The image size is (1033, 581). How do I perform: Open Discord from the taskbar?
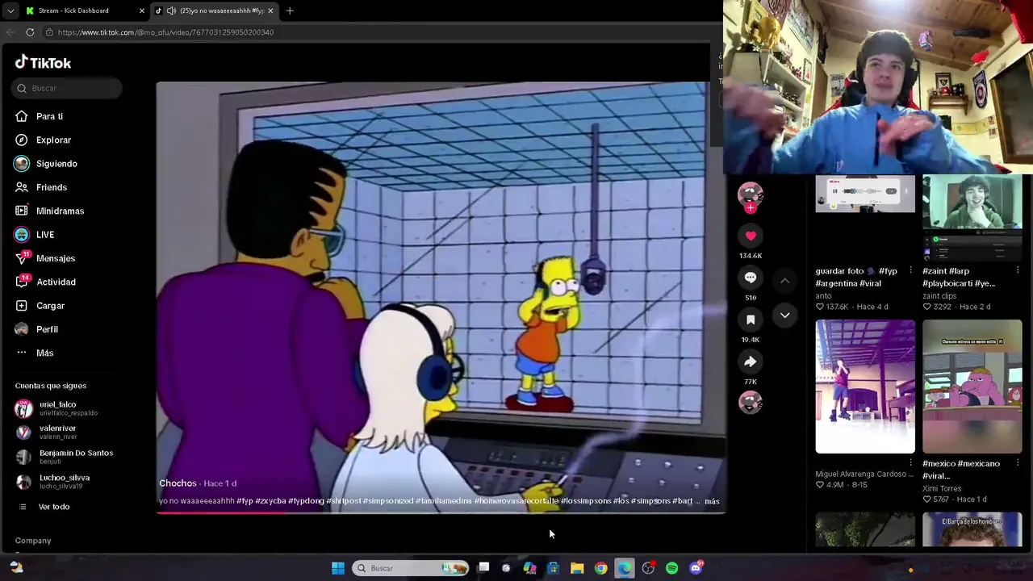tap(696, 568)
